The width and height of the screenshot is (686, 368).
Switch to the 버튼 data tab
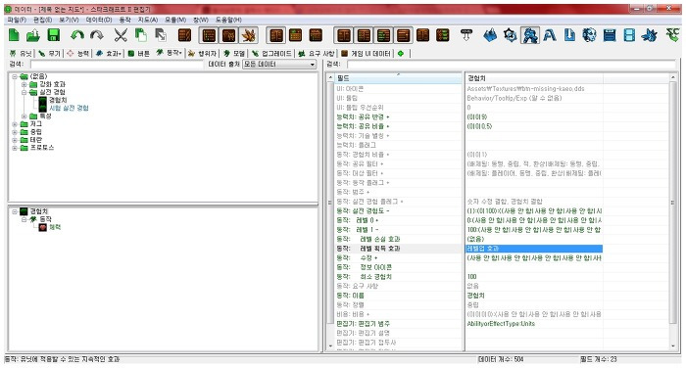coord(138,53)
